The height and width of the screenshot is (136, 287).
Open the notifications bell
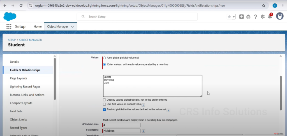point(270,17)
